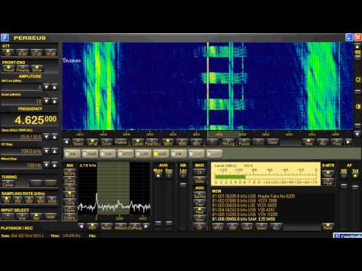Select the 0.8 kHz bandwidth filter

(x=69, y=217)
